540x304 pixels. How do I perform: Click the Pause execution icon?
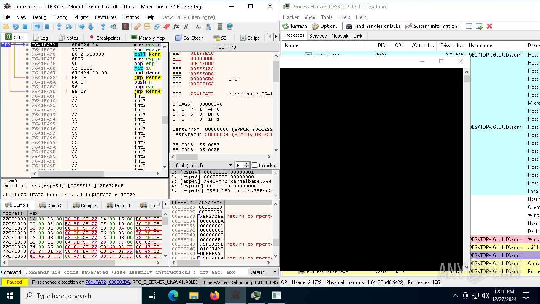pos(47,27)
